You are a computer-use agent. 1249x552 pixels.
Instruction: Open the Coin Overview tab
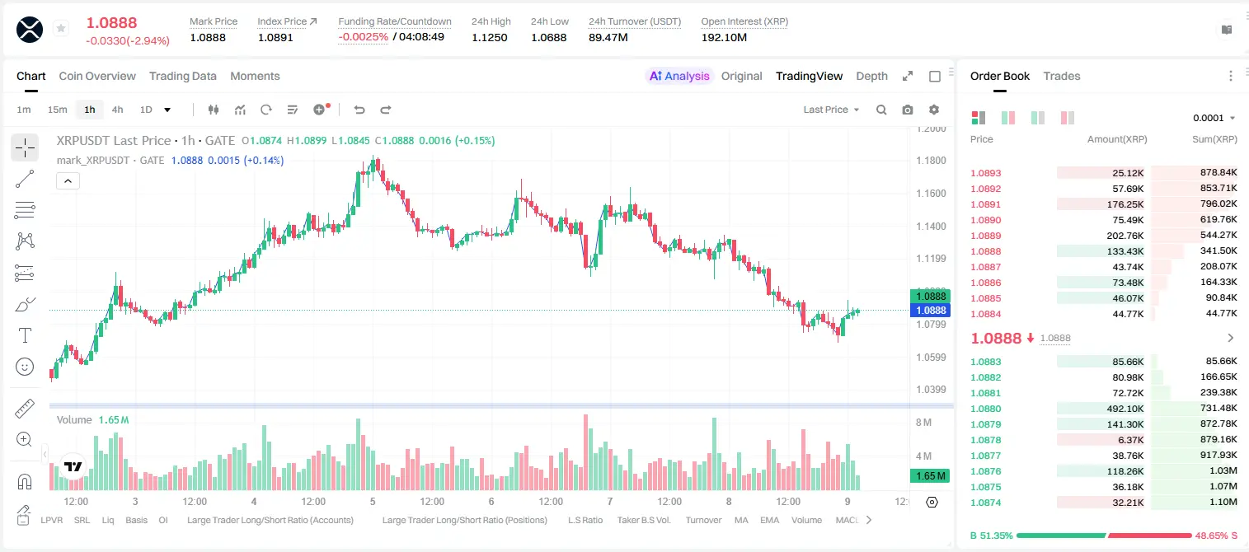pos(97,76)
